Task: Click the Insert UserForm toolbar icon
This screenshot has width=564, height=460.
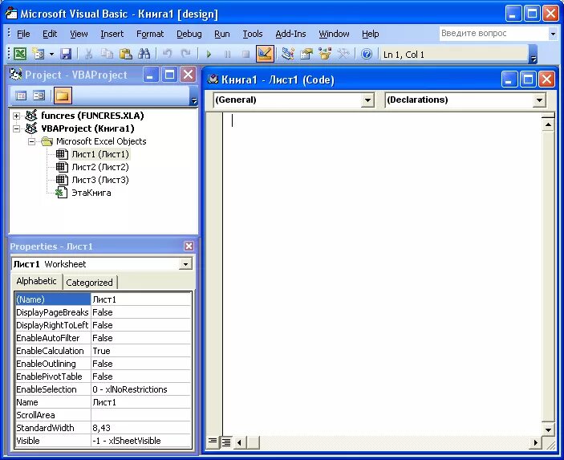Action: pos(39,54)
